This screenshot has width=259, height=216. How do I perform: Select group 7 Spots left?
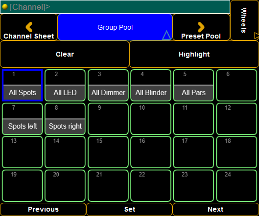coord(23,119)
